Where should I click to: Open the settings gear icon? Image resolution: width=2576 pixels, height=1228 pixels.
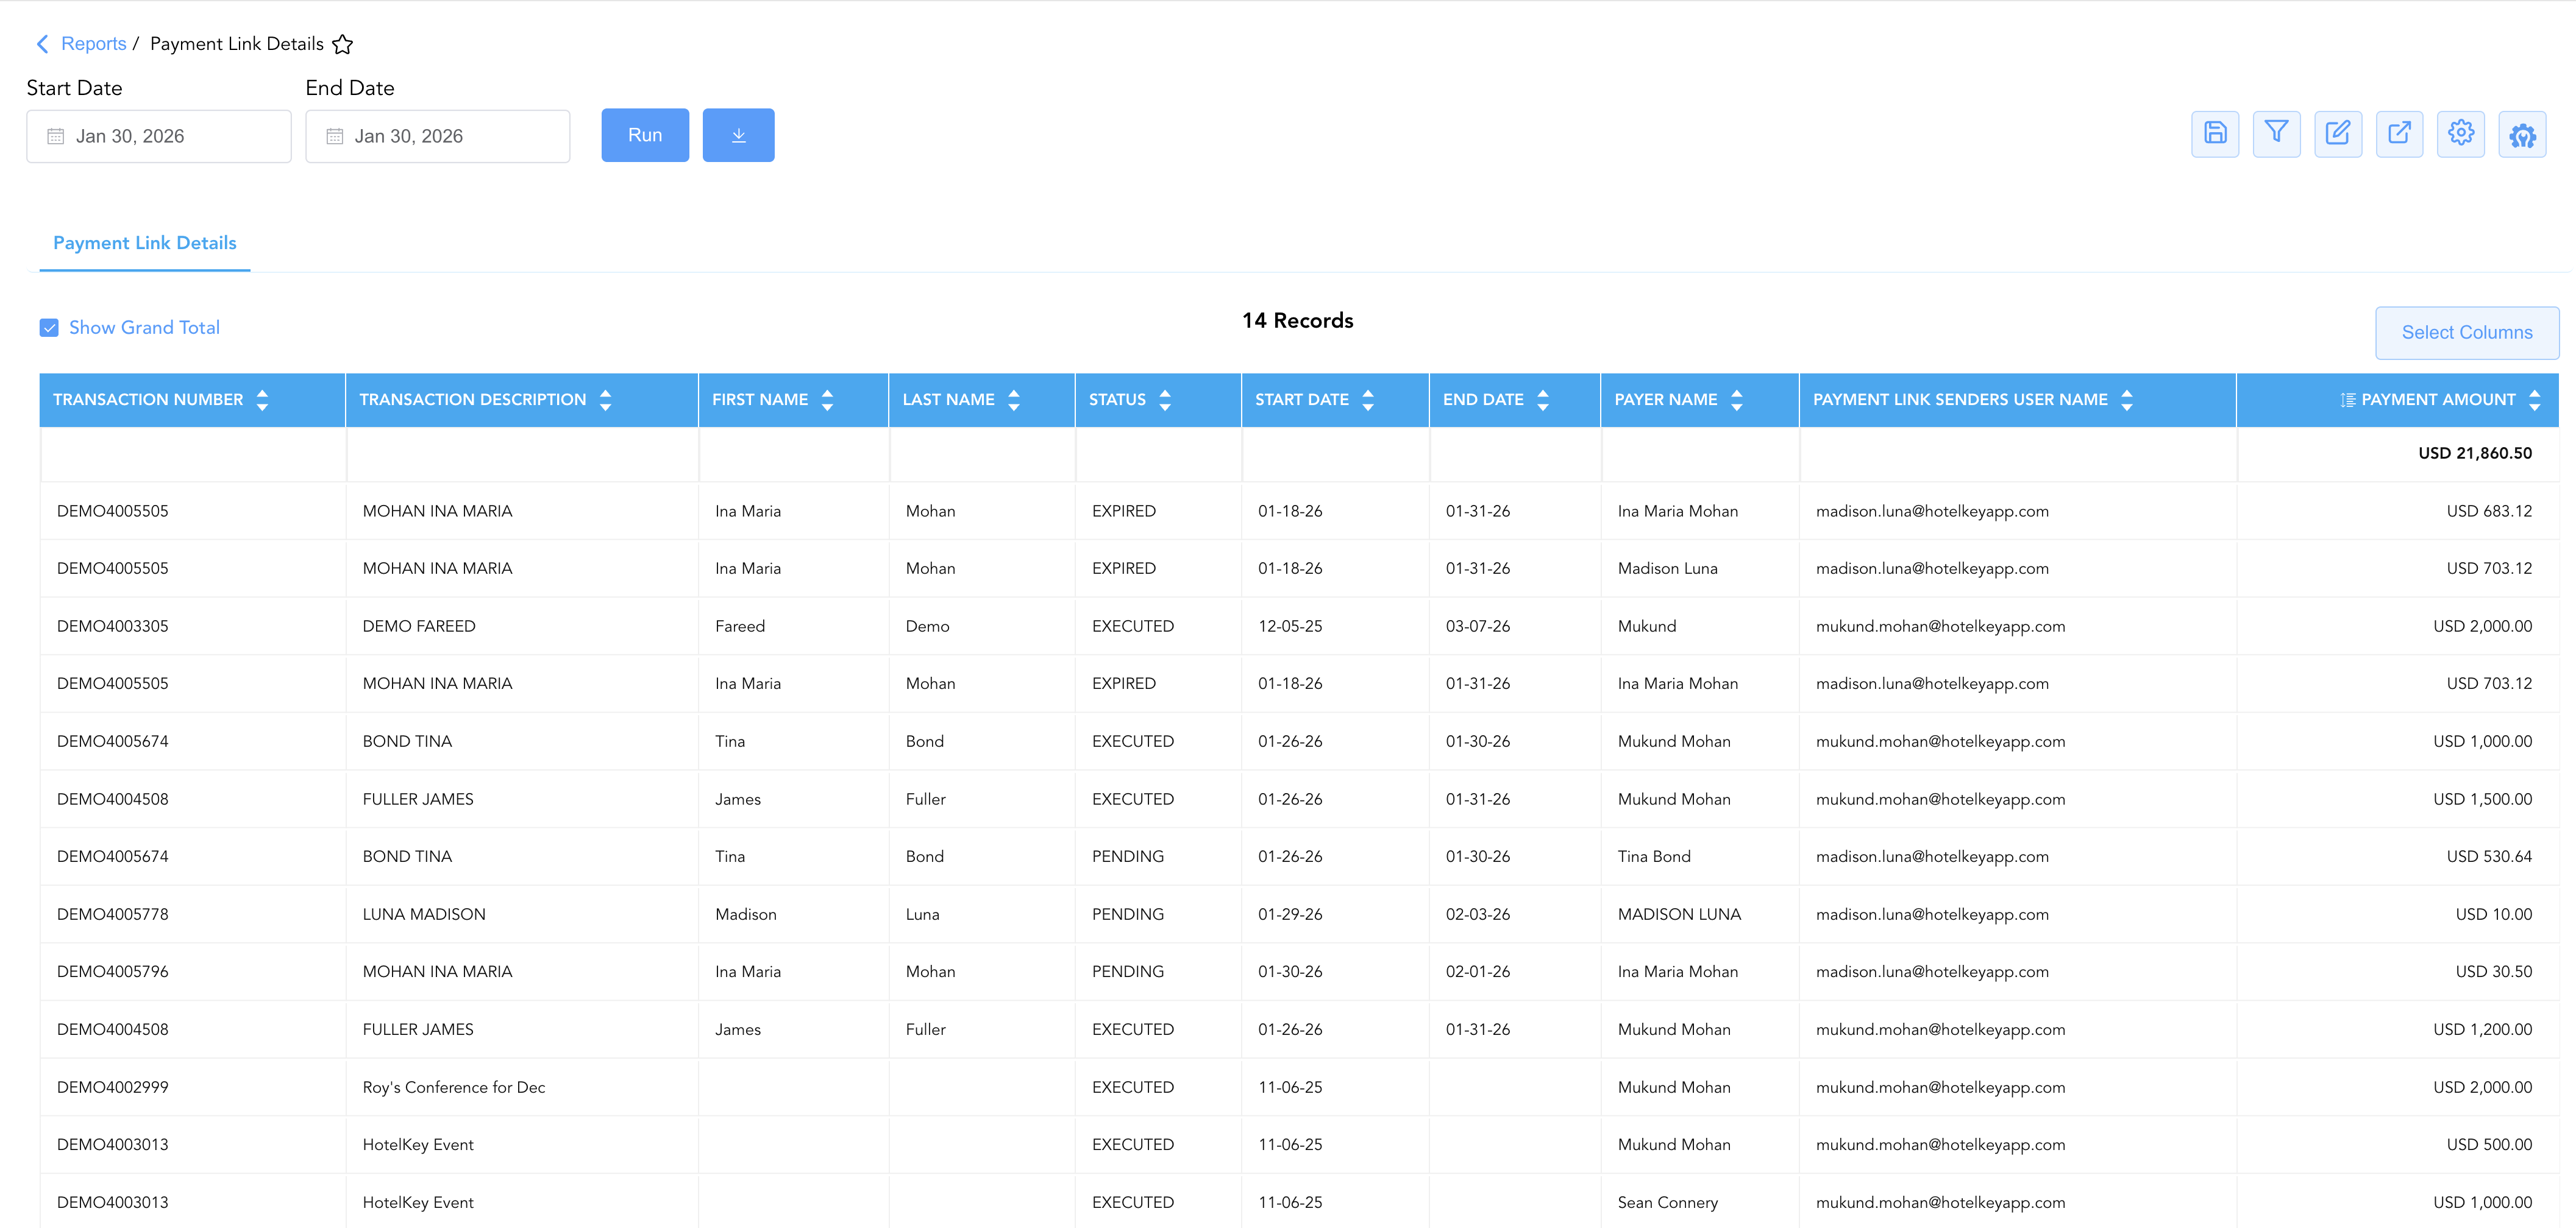click(x=2461, y=134)
